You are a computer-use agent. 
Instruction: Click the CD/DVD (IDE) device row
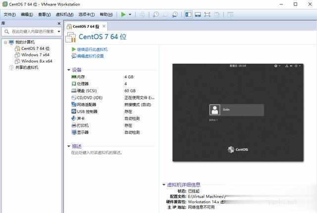(113, 98)
